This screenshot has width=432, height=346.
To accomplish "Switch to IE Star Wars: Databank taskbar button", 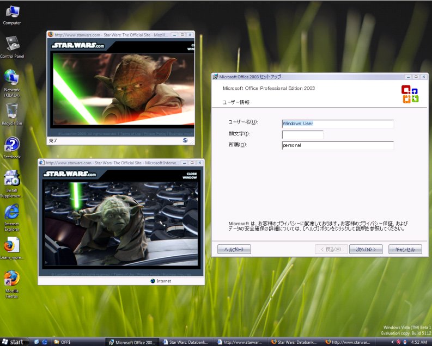I will [x=186, y=342].
